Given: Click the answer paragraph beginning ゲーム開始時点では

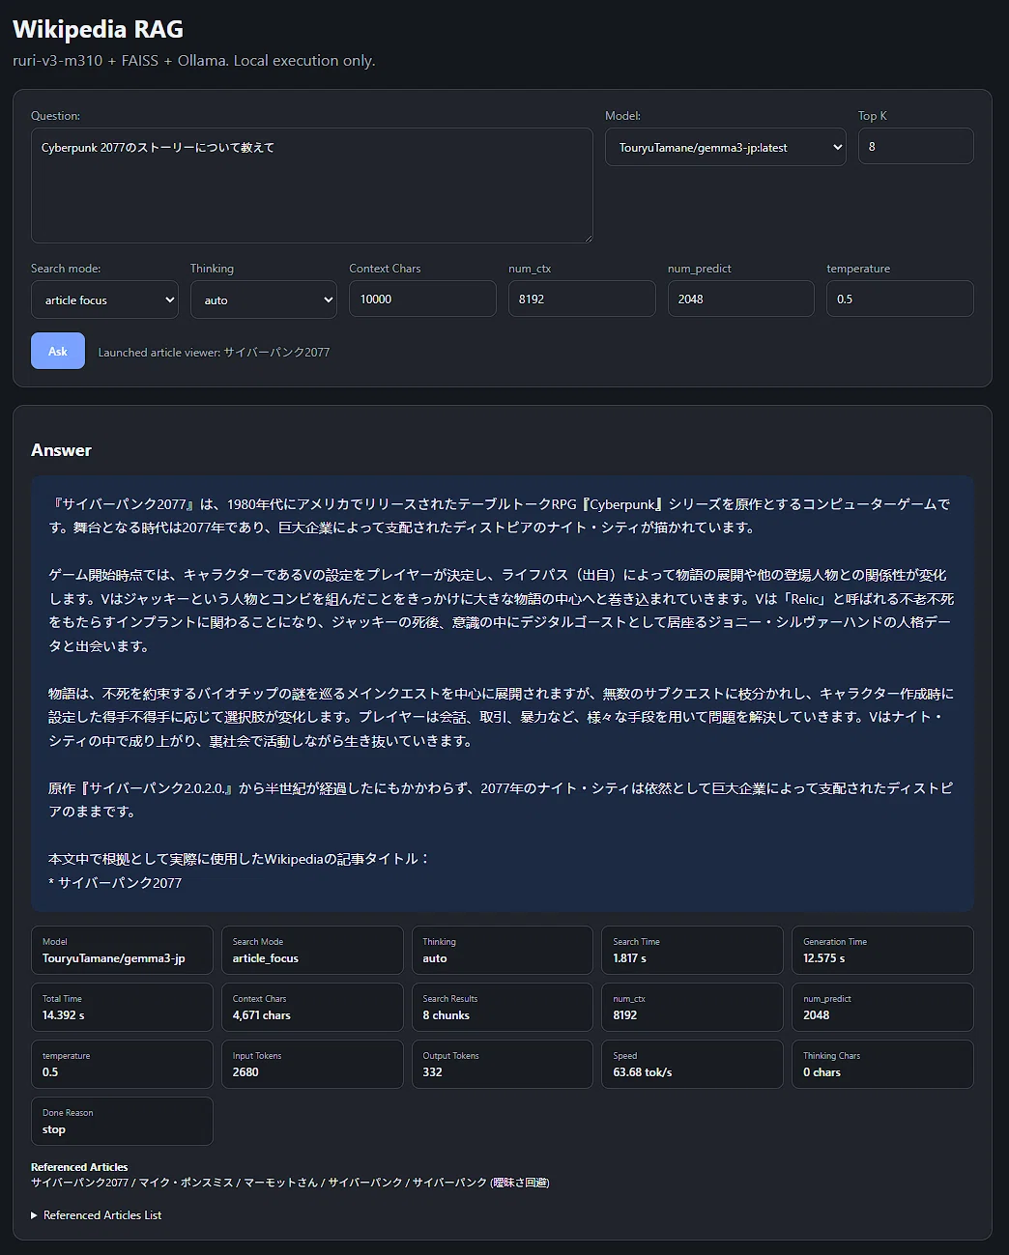Looking at the screenshot, I should tap(501, 611).
